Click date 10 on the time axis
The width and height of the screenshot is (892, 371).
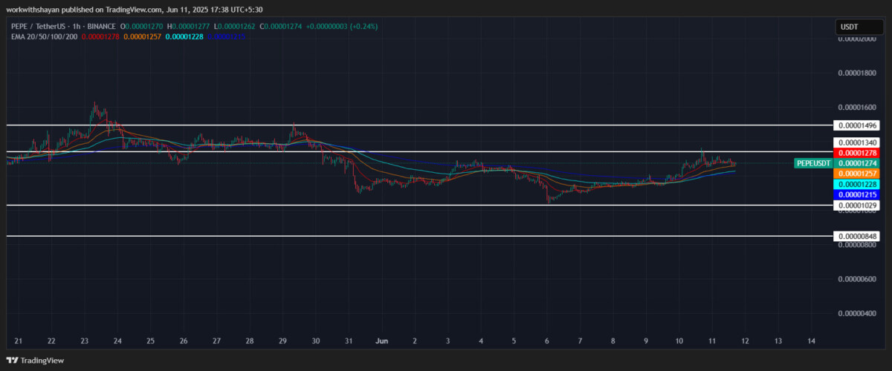[679, 341]
